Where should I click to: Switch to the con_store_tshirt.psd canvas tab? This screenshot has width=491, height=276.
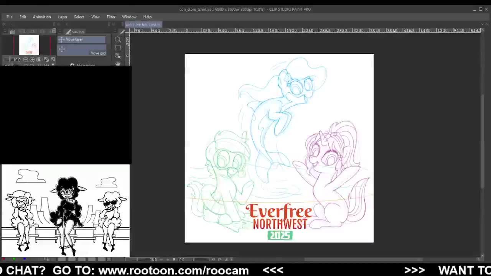click(x=144, y=25)
